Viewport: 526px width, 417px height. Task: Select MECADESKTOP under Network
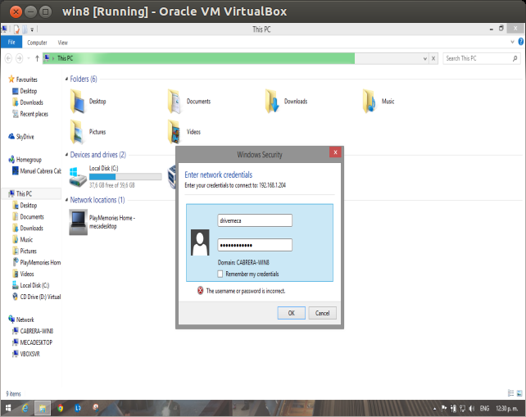[33, 342]
